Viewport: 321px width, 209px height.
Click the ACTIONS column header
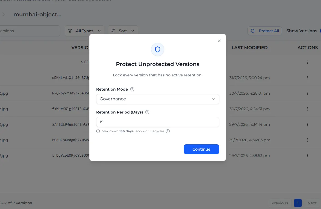[x=308, y=48]
